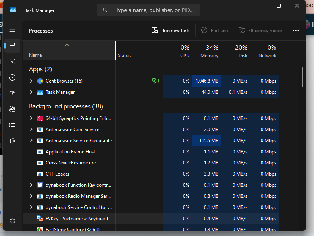Sort by the Status column header
The width and height of the screenshot is (314, 236).
pyautogui.click(x=139, y=50)
